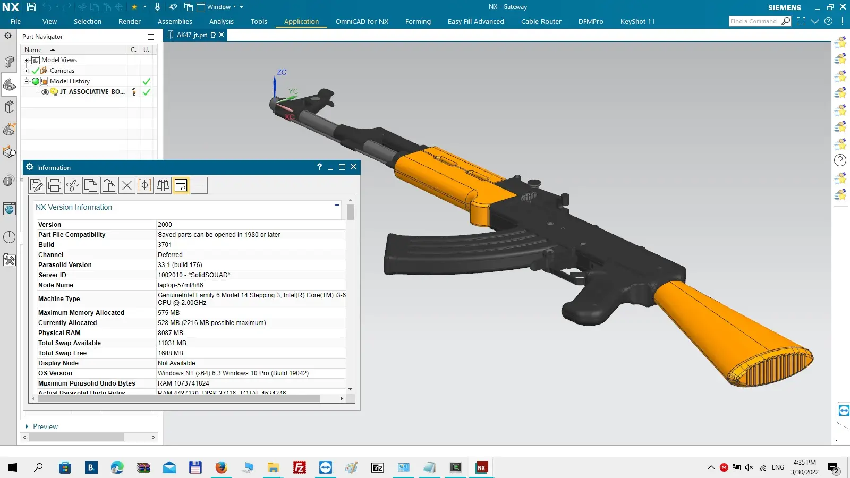
Task: Click the Model History green status circle
Action: tap(36, 81)
